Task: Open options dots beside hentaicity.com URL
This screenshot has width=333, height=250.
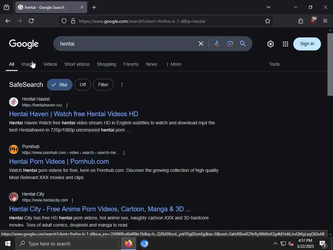Action: [73, 201]
